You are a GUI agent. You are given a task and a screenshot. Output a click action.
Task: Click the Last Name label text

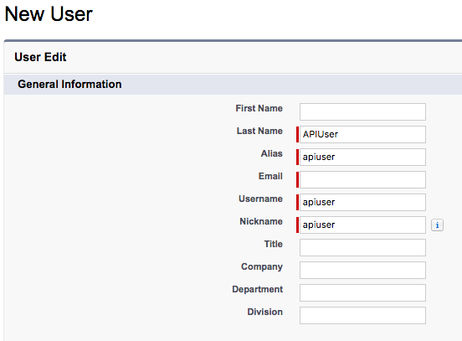(259, 131)
